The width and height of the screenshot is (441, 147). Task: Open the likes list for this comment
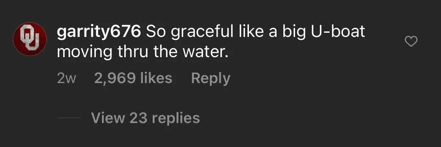133,78
